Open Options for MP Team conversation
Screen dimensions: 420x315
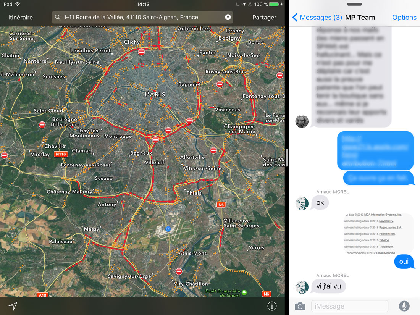pos(404,18)
